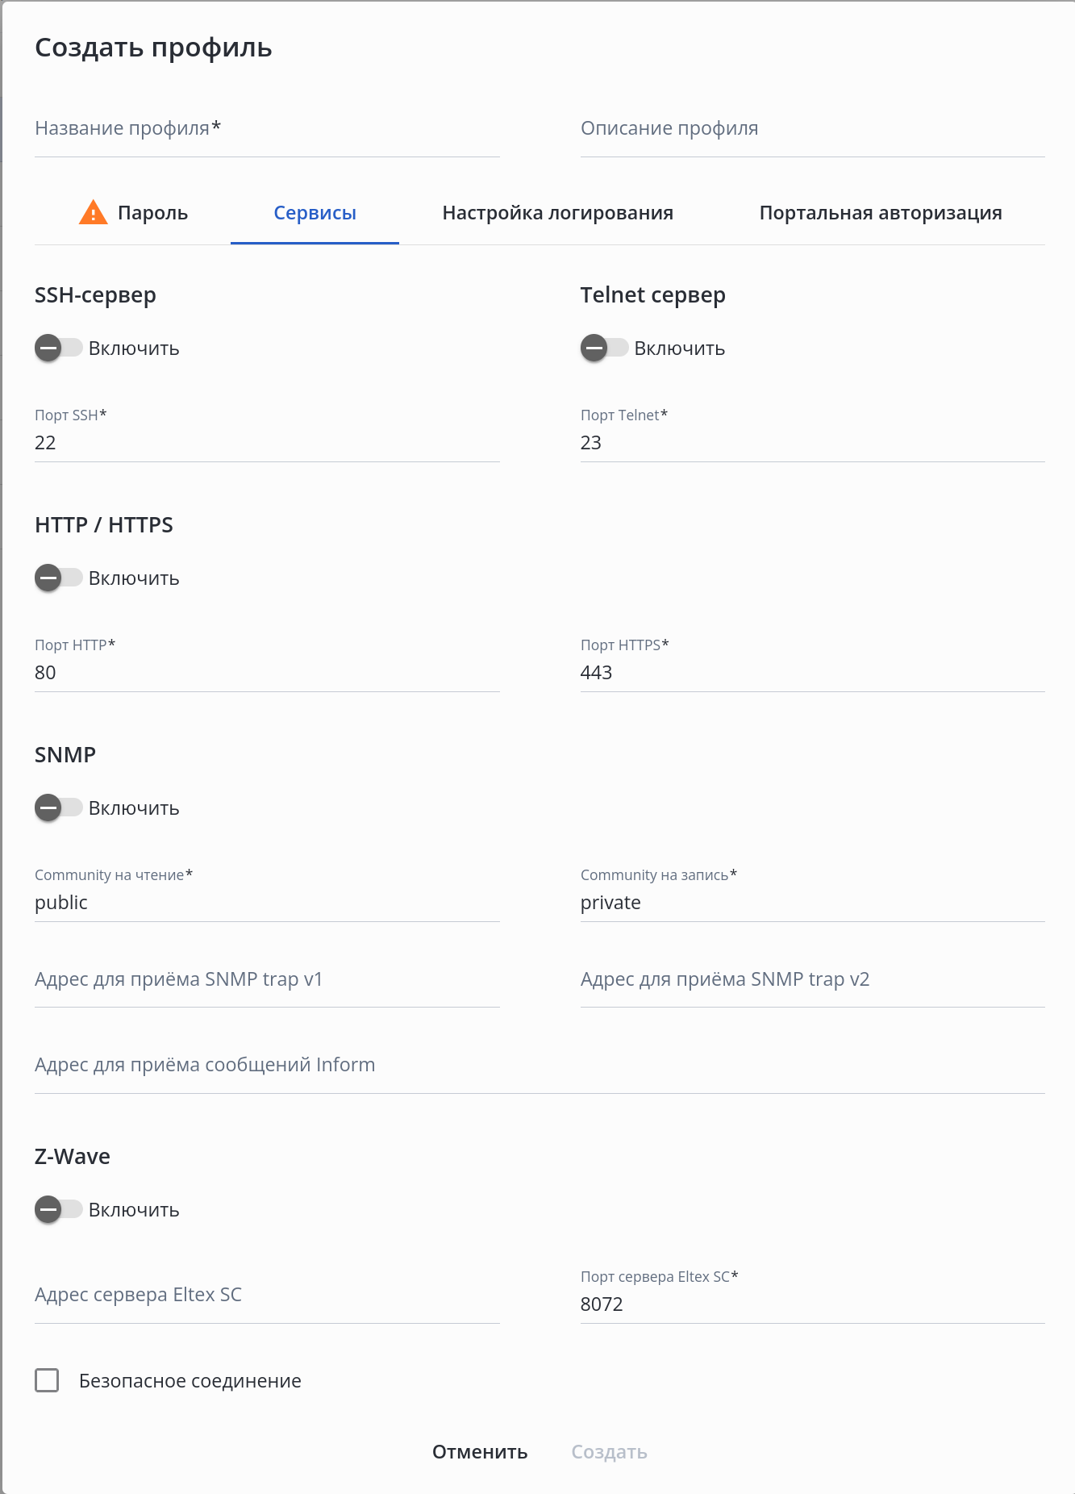This screenshot has height=1494, width=1075.
Task: Turn on the HTTP / HTTPS switch
Action: pyautogui.click(x=58, y=578)
